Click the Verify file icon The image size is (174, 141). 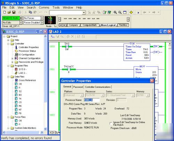[105, 12]
